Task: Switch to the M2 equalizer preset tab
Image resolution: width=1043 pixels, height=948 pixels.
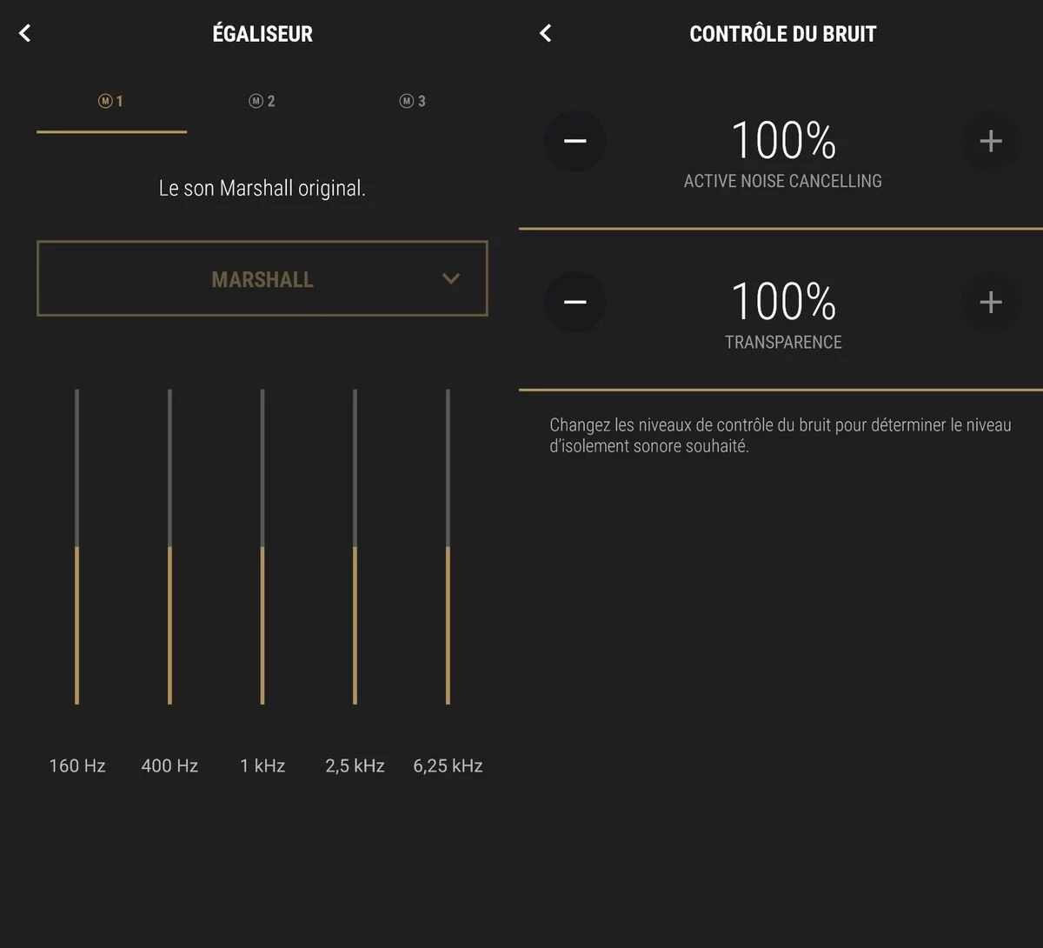Action: [x=262, y=102]
